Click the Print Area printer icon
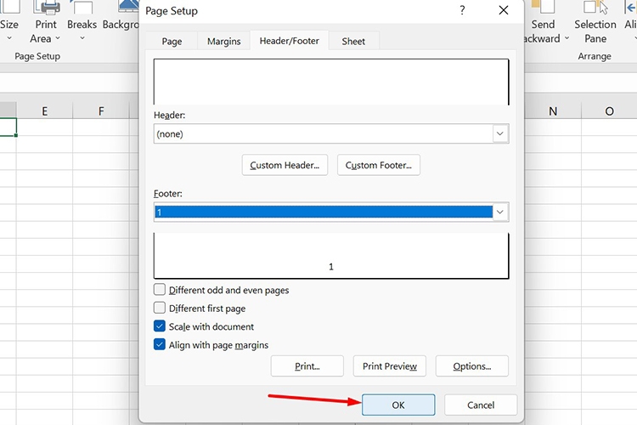Screen dimensions: 637x425 pos(47,8)
